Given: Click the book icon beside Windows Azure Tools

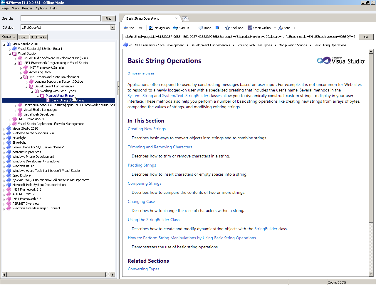Looking at the screenshot, I should pos(9,171).
